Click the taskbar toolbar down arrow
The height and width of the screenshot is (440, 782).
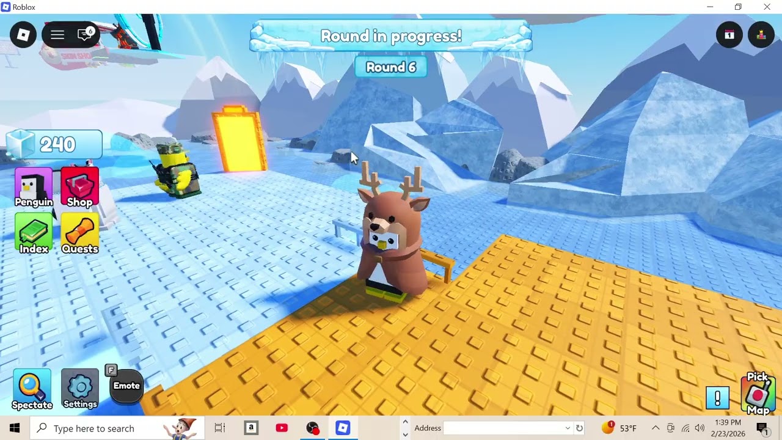click(x=405, y=435)
